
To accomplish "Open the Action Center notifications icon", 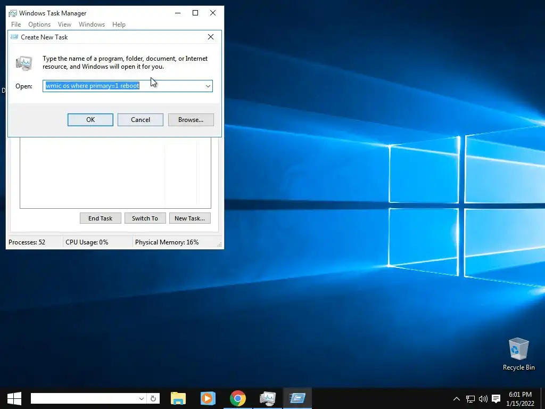I will coord(496,398).
